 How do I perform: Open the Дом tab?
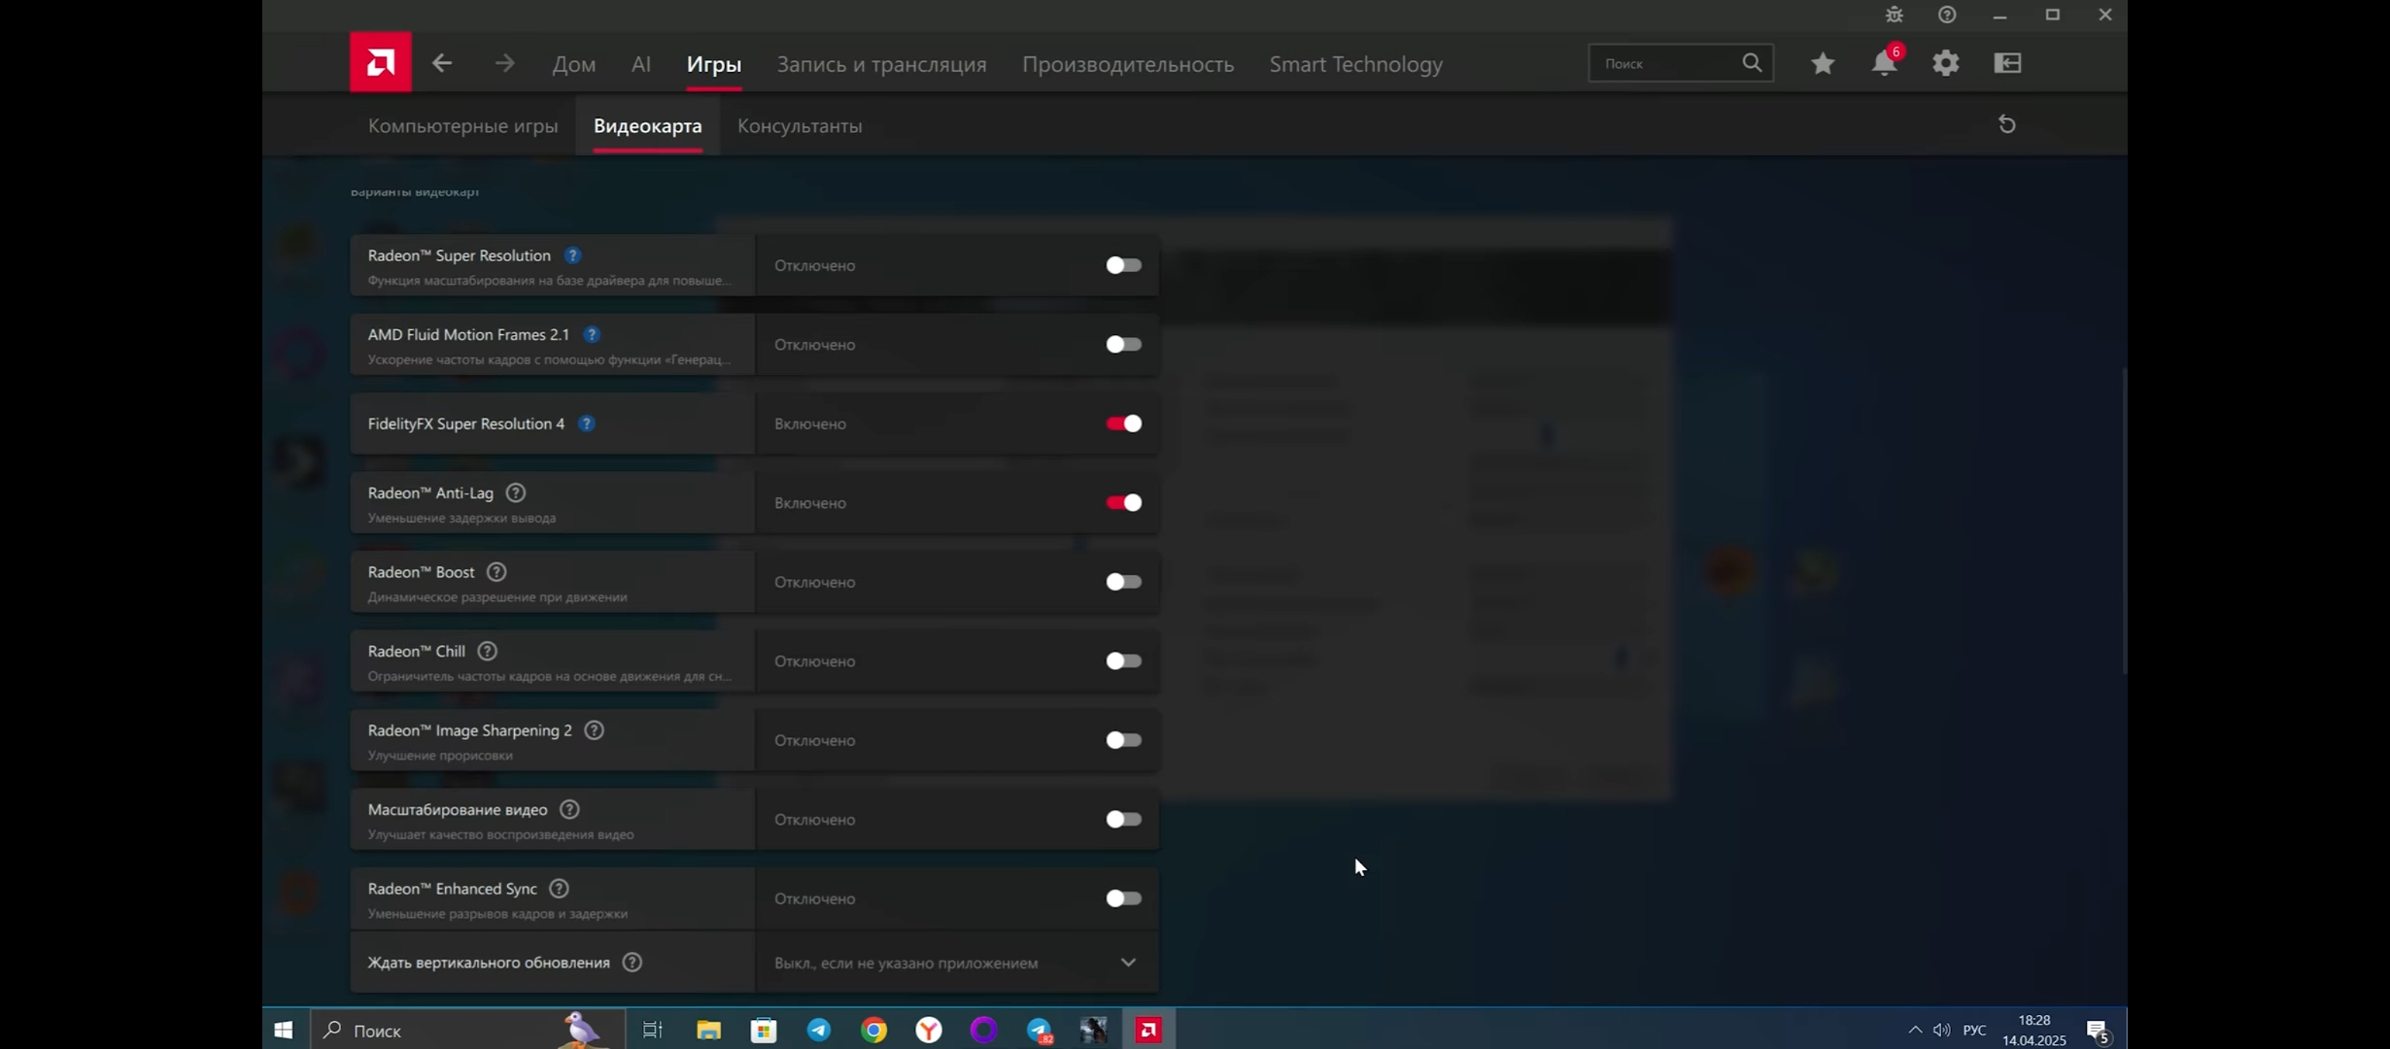(574, 64)
